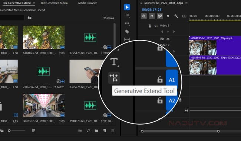Image resolution: width=241 pixels, height=141 pixels.
Task: Toggle insert sequences as nests button
Action: click(x=144, y=16)
